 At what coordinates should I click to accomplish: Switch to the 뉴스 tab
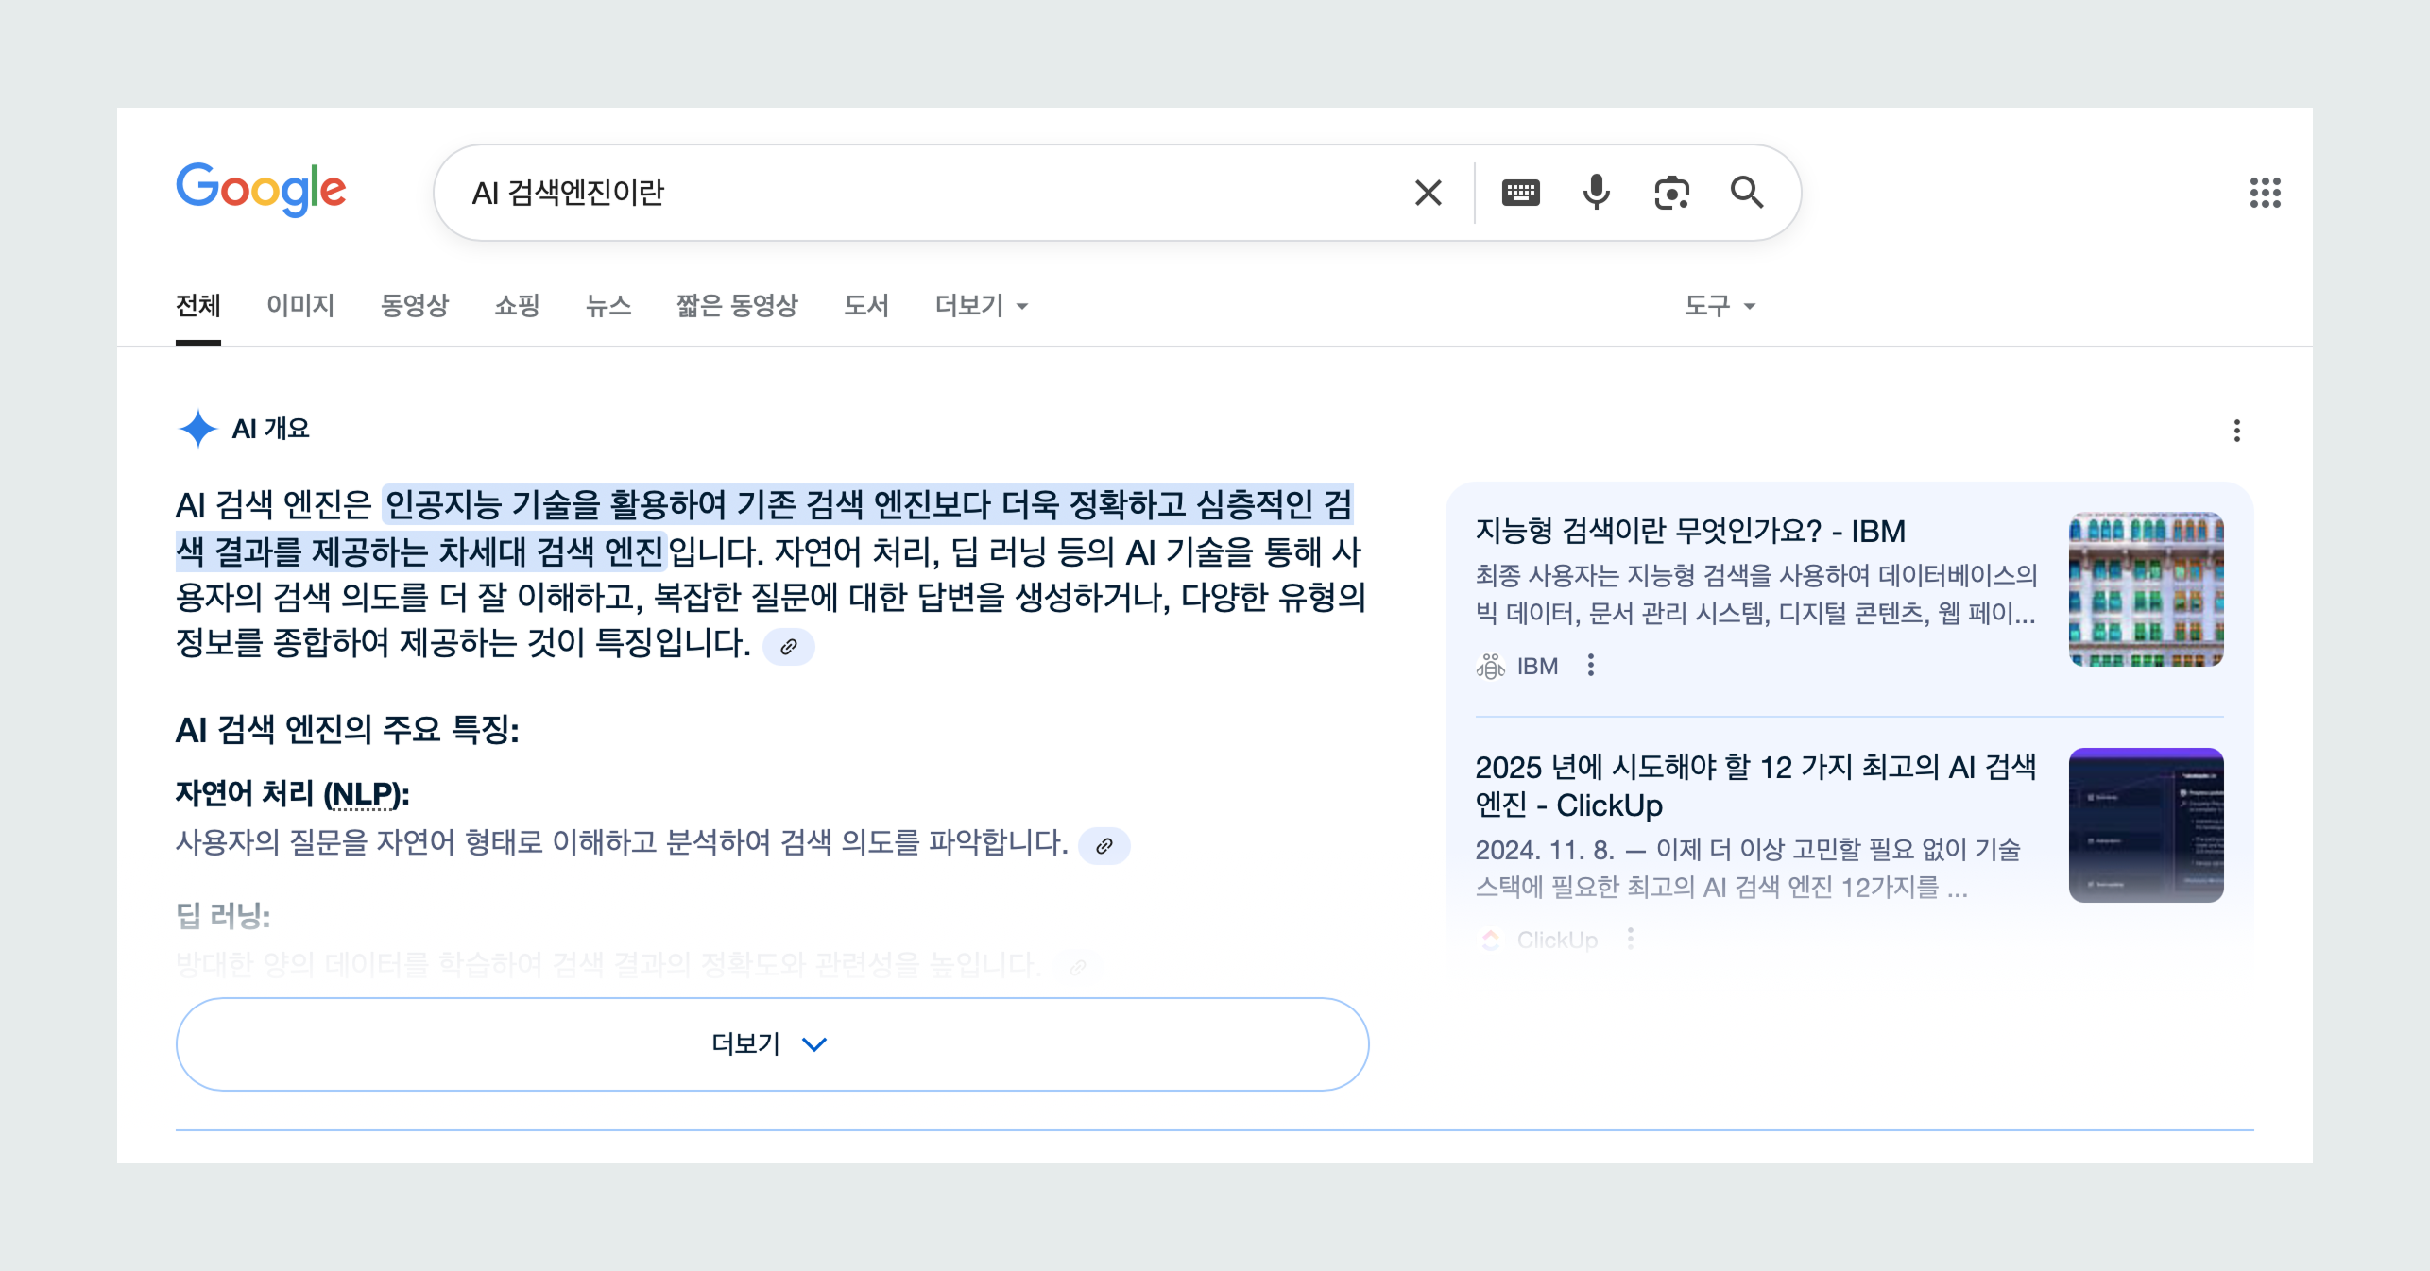[x=608, y=306]
